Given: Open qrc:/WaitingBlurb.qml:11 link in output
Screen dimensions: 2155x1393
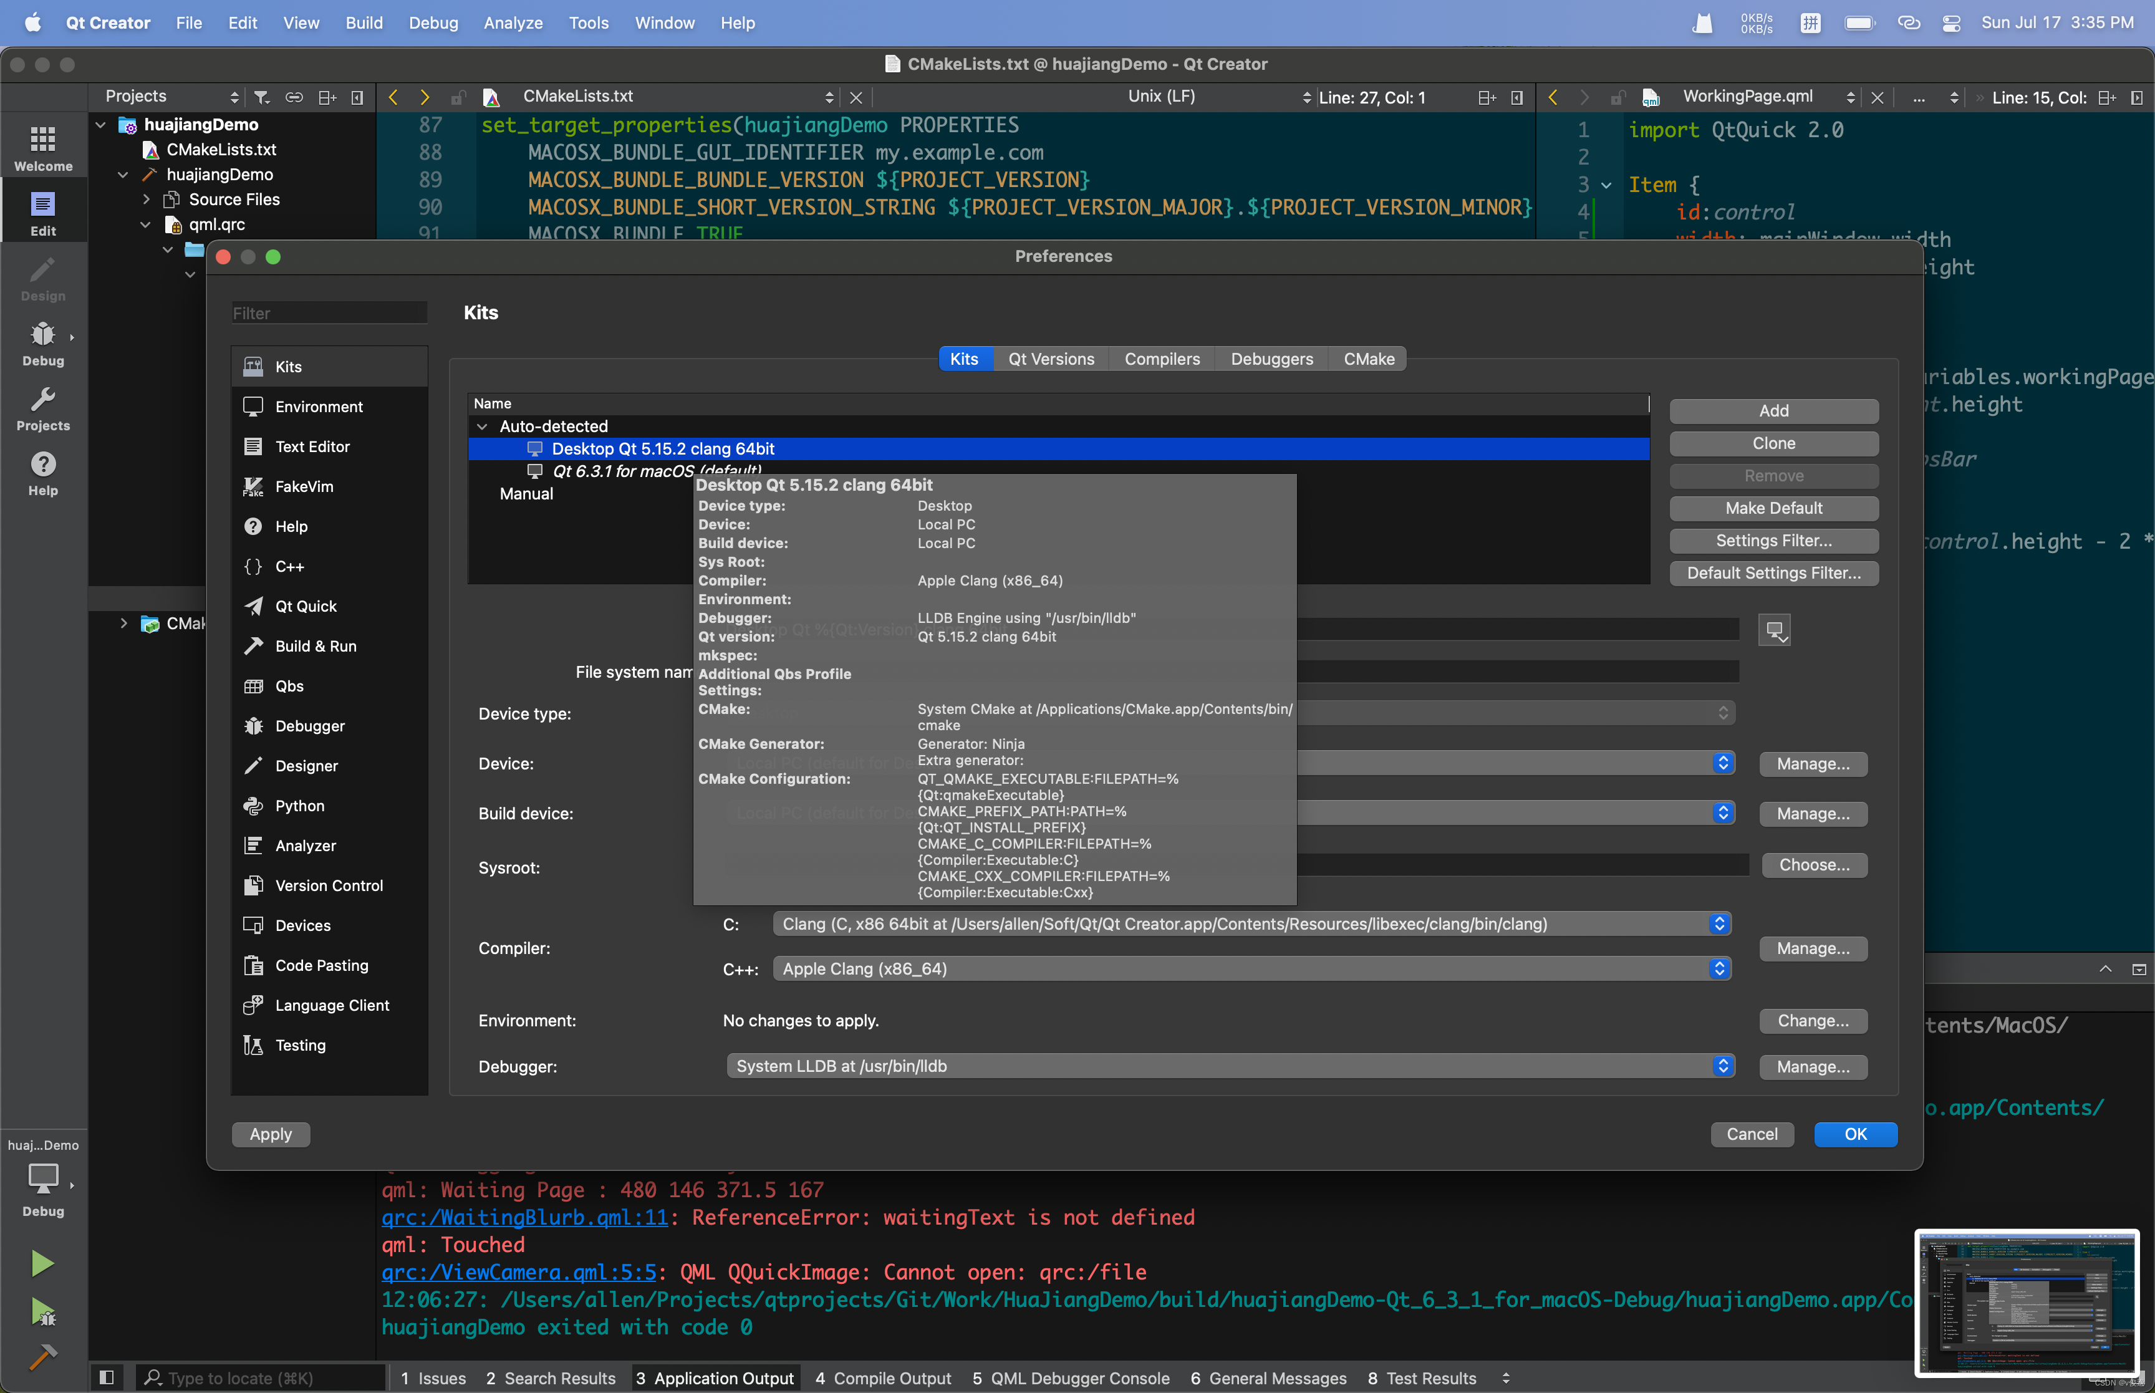Looking at the screenshot, I should 524,1218.
